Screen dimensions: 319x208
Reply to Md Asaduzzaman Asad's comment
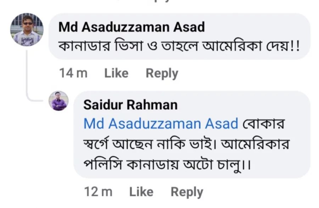click(162, 74)
